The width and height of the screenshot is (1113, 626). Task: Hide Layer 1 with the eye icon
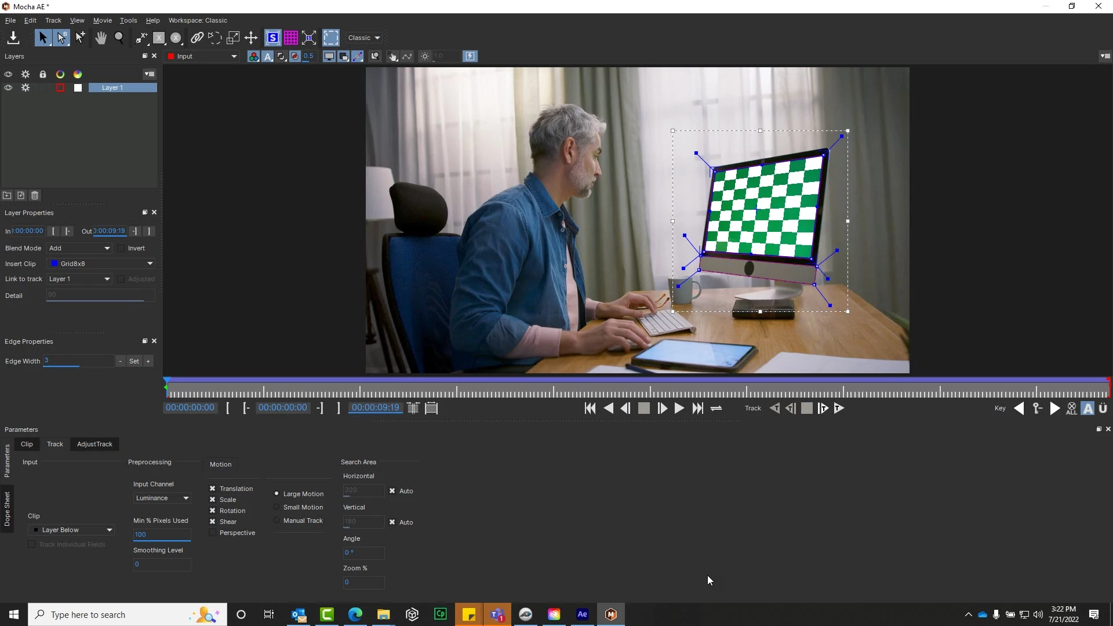click(8, 88)
